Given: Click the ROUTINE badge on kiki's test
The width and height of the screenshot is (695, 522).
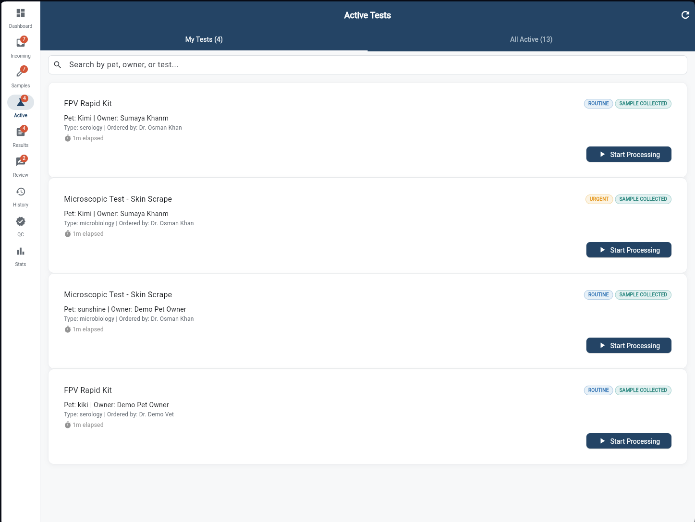Looking at the screenshot, I should pyautogui.click(x=598, y=390).
